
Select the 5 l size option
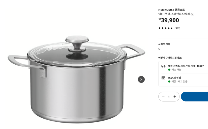click(x=160, y=49)
